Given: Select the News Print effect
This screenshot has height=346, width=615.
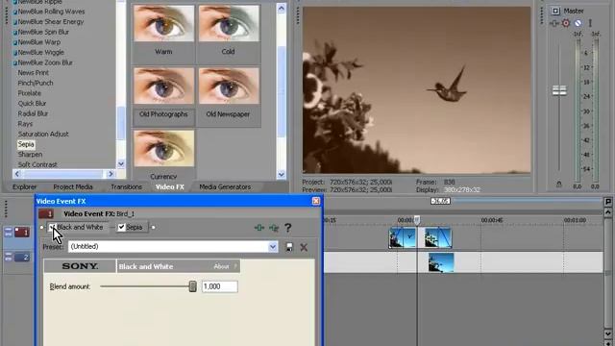Looking at the screenshot, I should tap(34, 73).
